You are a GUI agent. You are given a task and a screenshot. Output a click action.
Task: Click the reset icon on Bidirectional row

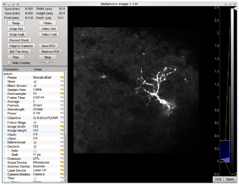point(62,142)
